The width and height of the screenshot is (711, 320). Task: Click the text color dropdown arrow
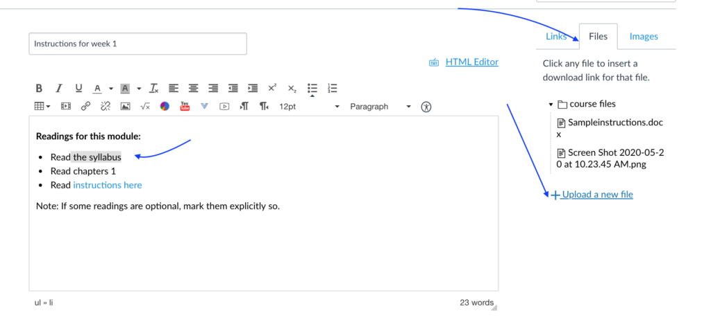pos(111,89)
